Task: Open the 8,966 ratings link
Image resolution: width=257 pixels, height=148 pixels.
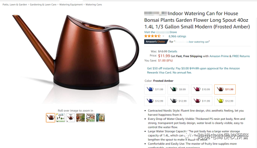Action: (x=177, y=36)
